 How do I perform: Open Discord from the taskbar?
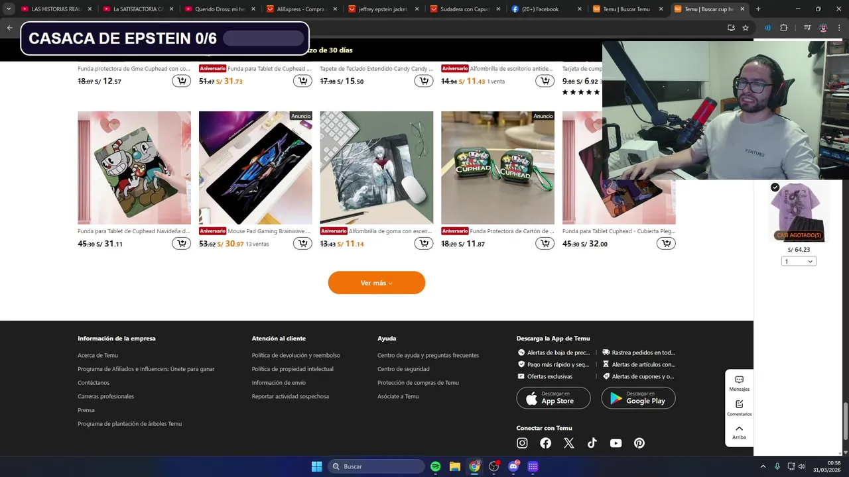[513, 466]
